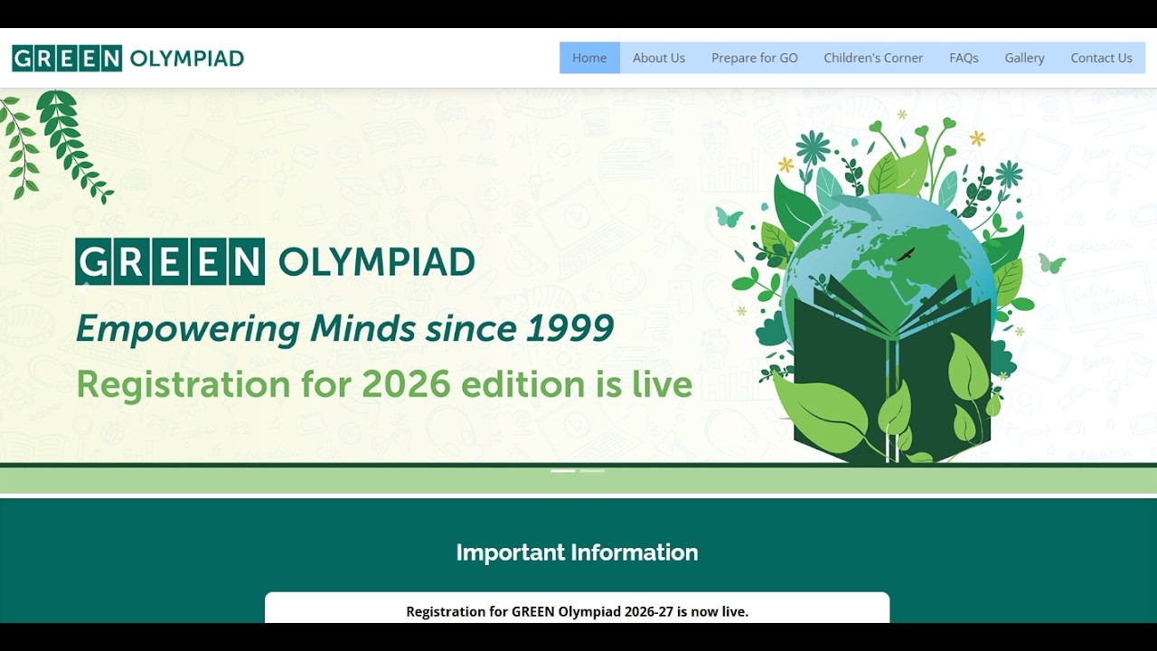The image size is (1157, 651).
Task: Click 'Registration for GREEN Olympiad 2026-27 is now live.' notice
Action: pos(577,612)
